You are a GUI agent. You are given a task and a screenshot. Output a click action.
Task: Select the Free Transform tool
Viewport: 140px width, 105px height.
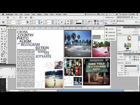4,41
